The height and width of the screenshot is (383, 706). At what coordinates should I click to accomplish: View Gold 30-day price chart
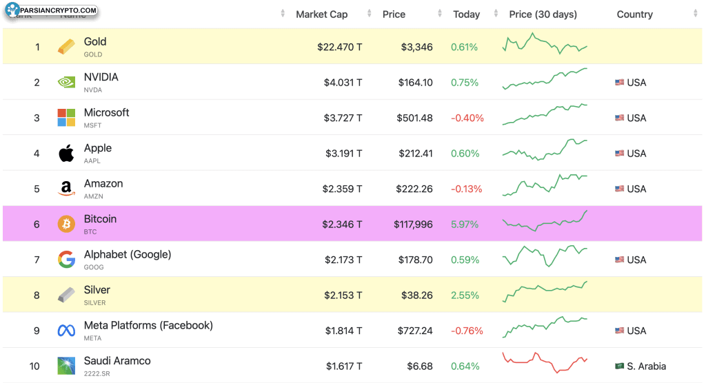(x=545, y=43)
